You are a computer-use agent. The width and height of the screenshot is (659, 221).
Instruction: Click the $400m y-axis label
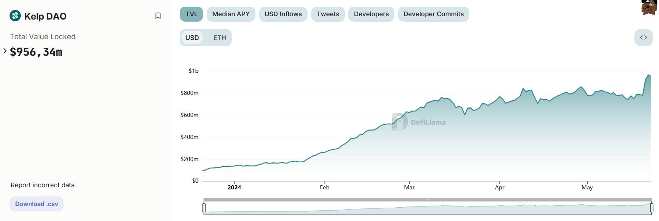coord(189,137)
